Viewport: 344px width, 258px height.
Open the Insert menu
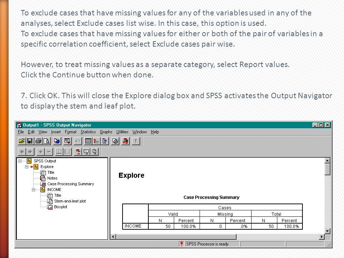click(56, 132)
